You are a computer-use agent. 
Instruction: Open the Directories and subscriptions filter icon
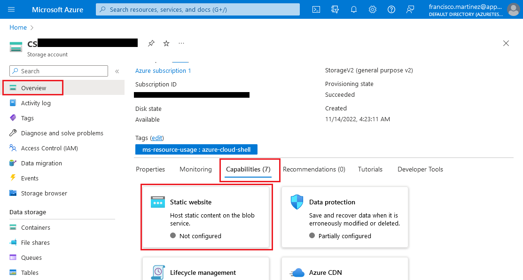point(335,9)
